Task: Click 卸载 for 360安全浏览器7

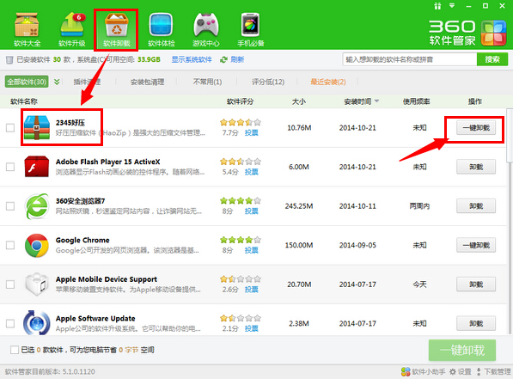Action: pyautogui.click(x=476, y=206)
